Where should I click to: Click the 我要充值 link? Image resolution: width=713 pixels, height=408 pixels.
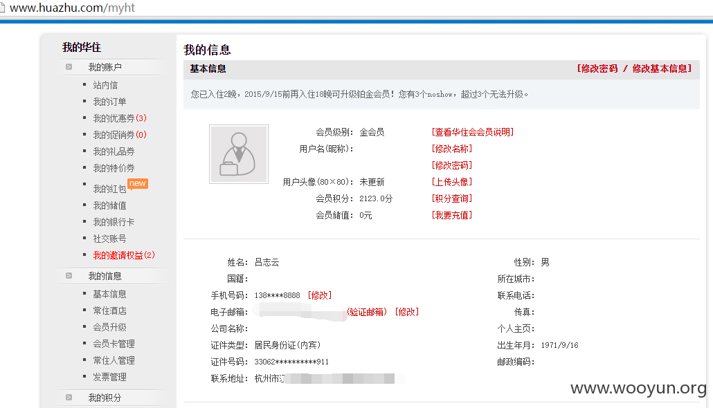click(x=451, y=215)
